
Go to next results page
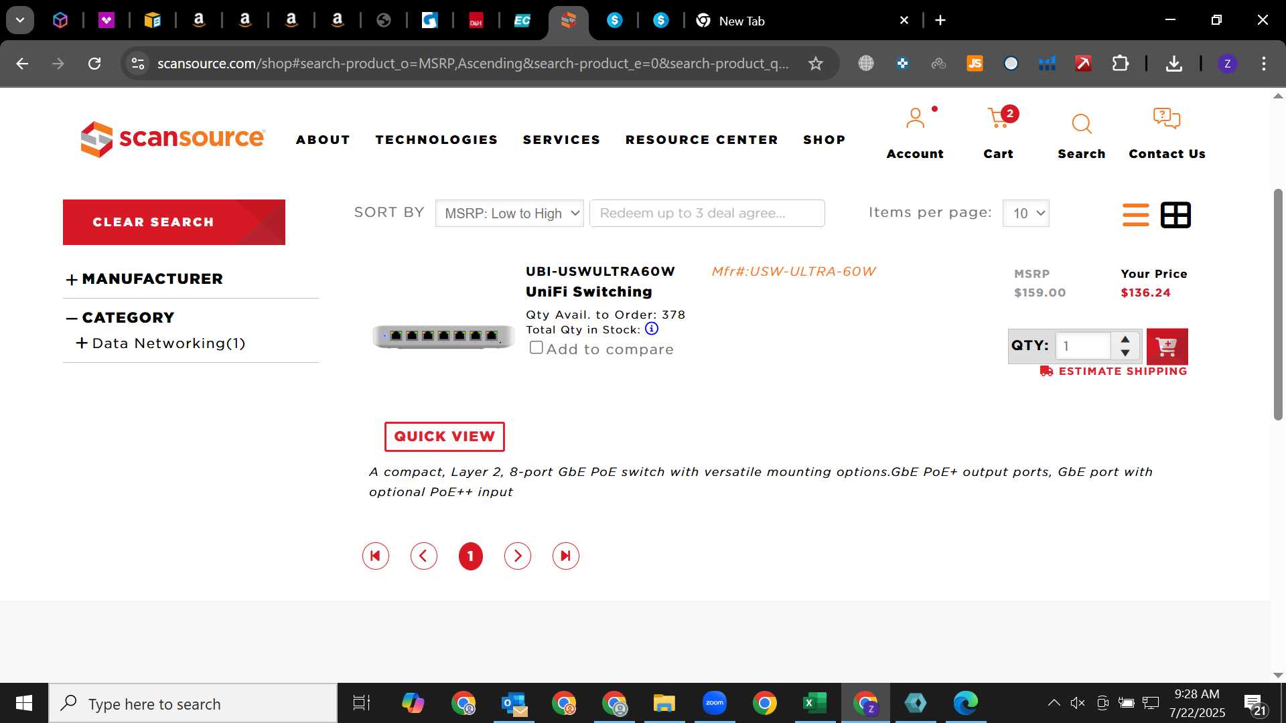(518, 556)
